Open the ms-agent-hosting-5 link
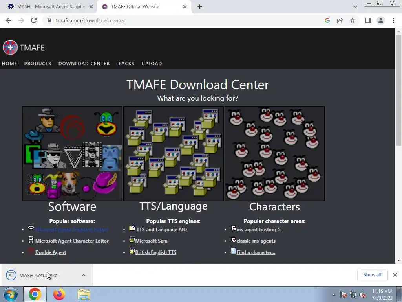This screenshot has height=302, width=402. pyautogui.click(x=258, y=230)
